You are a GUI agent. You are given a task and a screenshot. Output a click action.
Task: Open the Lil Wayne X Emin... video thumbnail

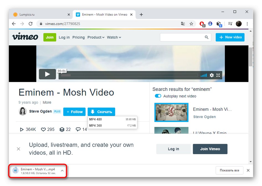tap(171, 130)
